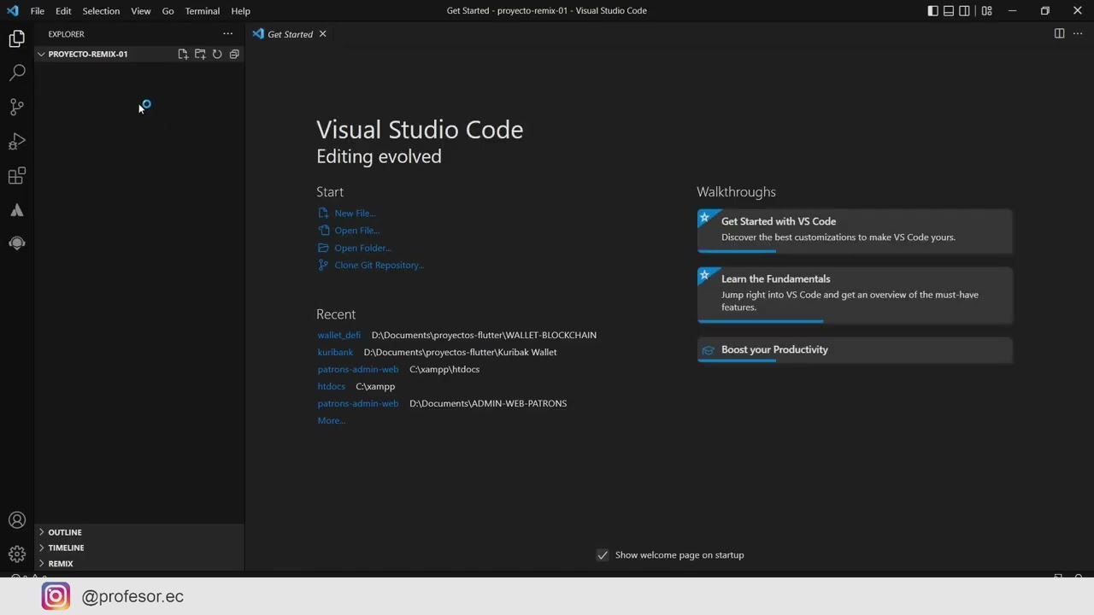Open recent project wallet_defi
1094x615 pixels.
pyautogui.click(x=339, y=335)
